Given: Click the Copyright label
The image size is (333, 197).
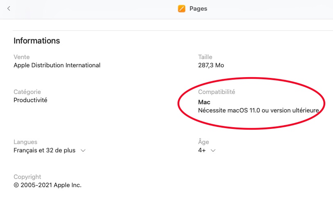Looking at the screenshot, I should click(x=27, y=177).
